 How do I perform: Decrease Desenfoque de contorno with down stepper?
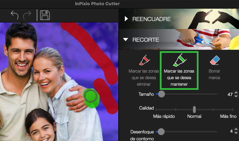tap(236, 133)
